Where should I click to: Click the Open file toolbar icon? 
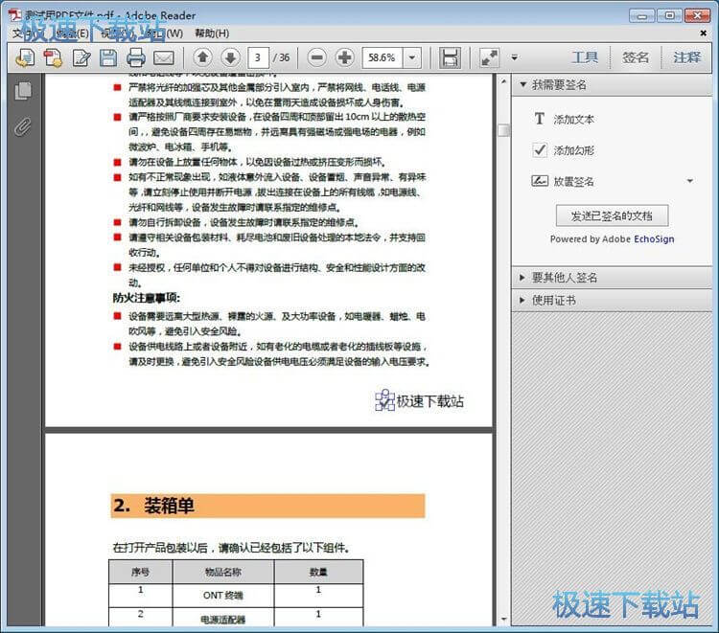click(25, 57)
